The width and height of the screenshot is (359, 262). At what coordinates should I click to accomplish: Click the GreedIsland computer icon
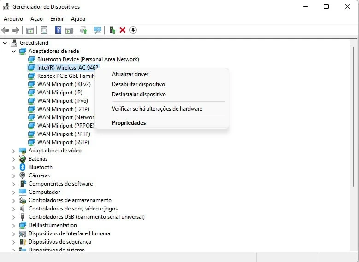[14, 43]
